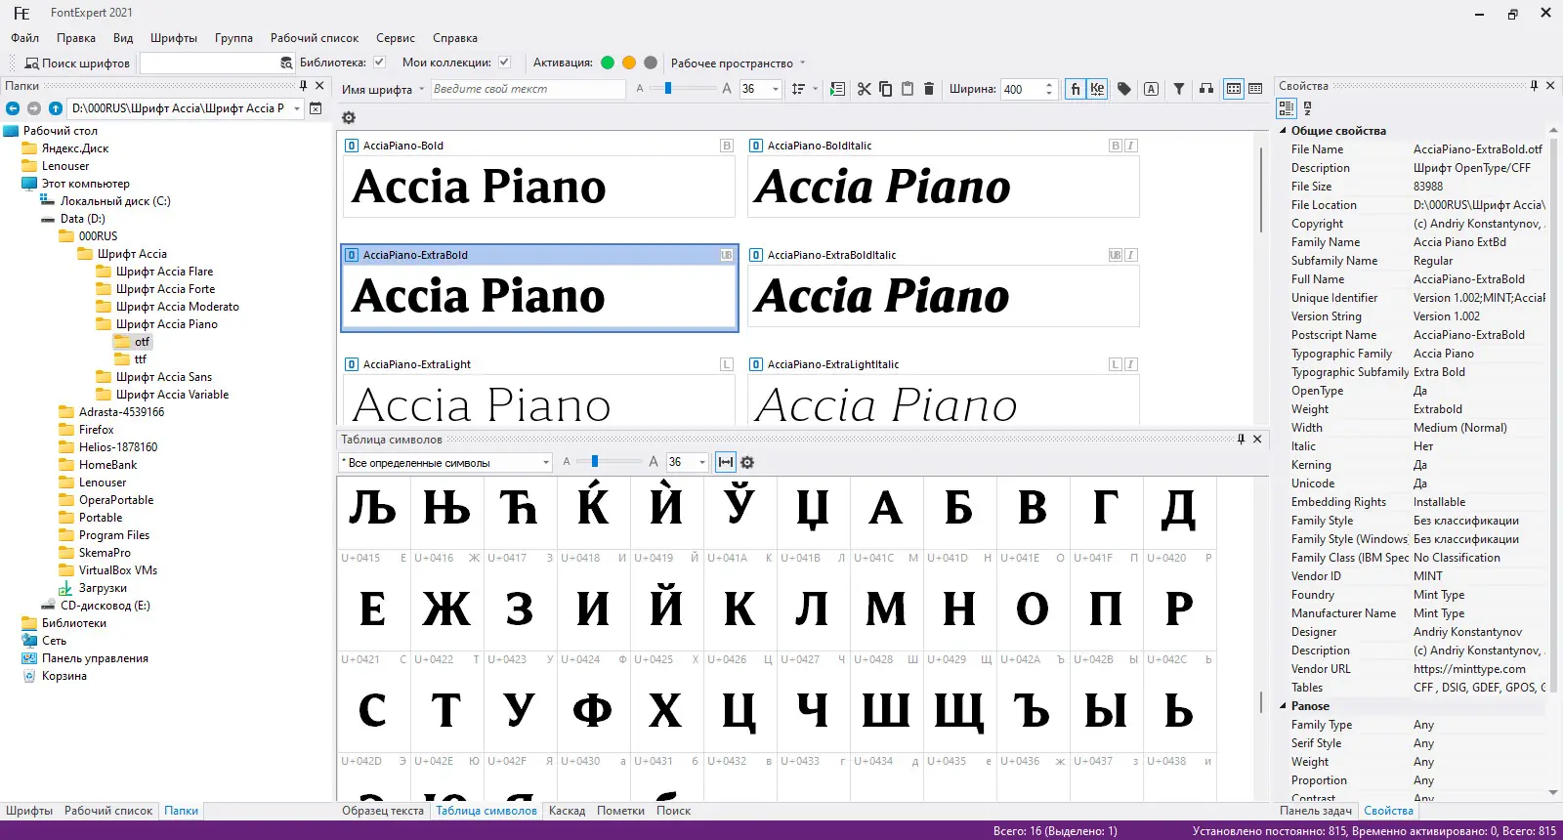Open the tag assignment icon
The image size is (1563, 840).
1124,89
